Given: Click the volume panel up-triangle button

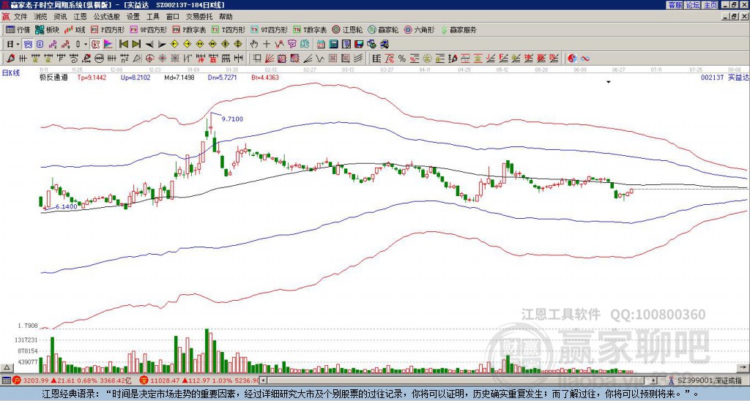Looking at the screenshot, I should [7, 367].
